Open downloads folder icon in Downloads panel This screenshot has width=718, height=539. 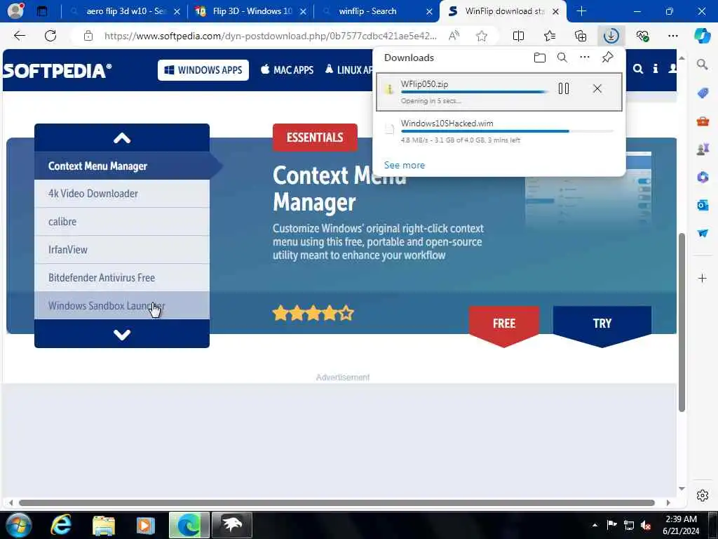tap(540, 58)
